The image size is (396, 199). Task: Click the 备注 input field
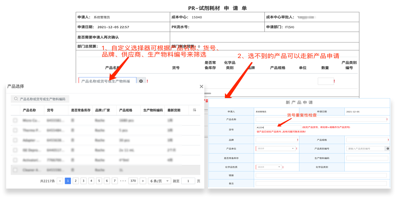(321, 183)
